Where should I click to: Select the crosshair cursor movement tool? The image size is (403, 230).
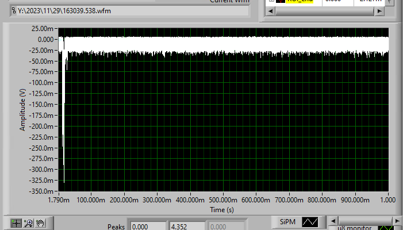16,223
